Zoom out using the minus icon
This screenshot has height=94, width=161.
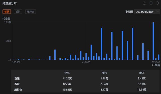157,3
